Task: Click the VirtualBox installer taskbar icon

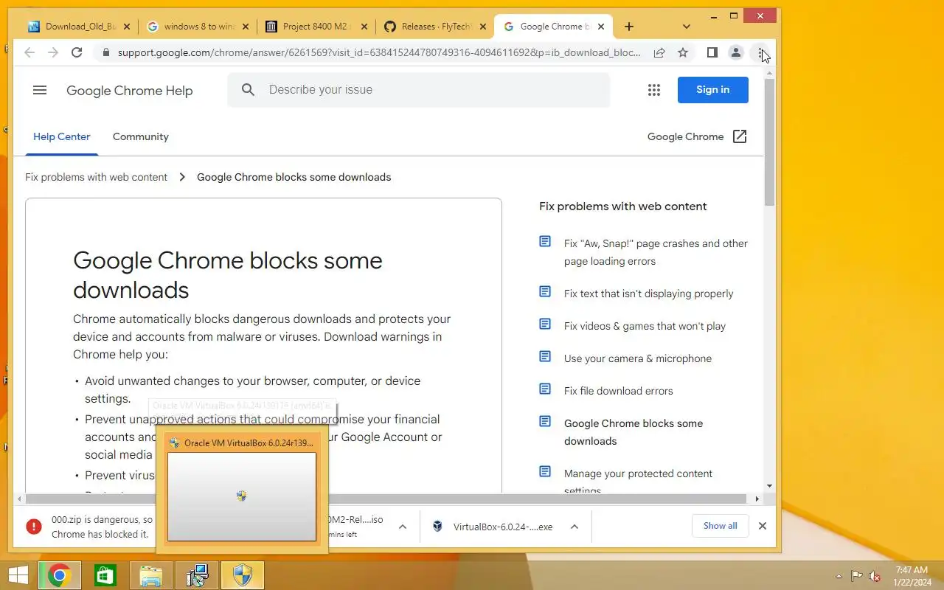Action: 197,576
